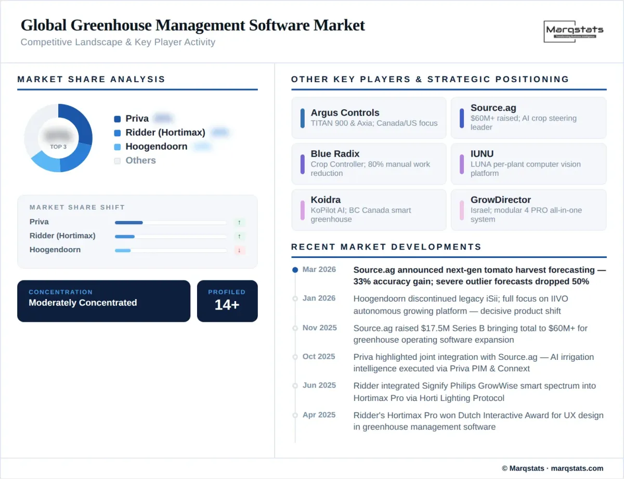This screenshot has height=479, width=624.
Task: Click the Source.ag card accent bar
Action: coord(462,118)
